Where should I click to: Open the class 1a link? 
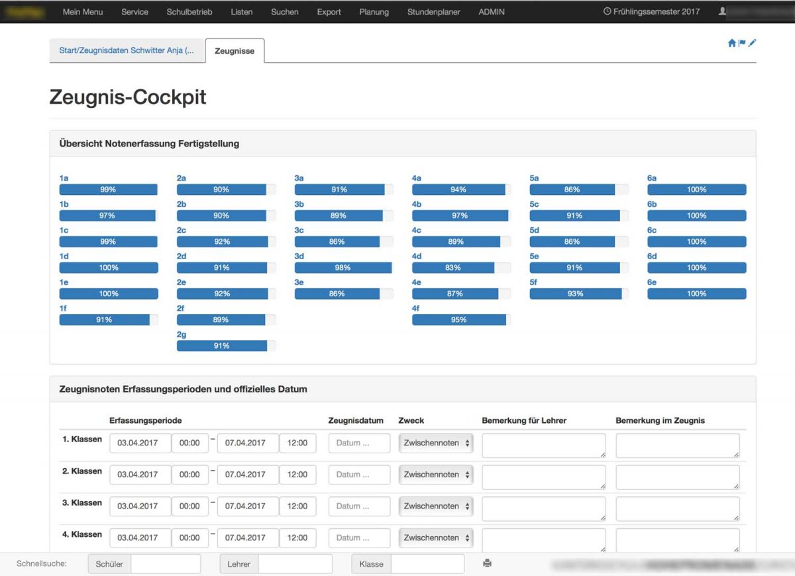64,178
